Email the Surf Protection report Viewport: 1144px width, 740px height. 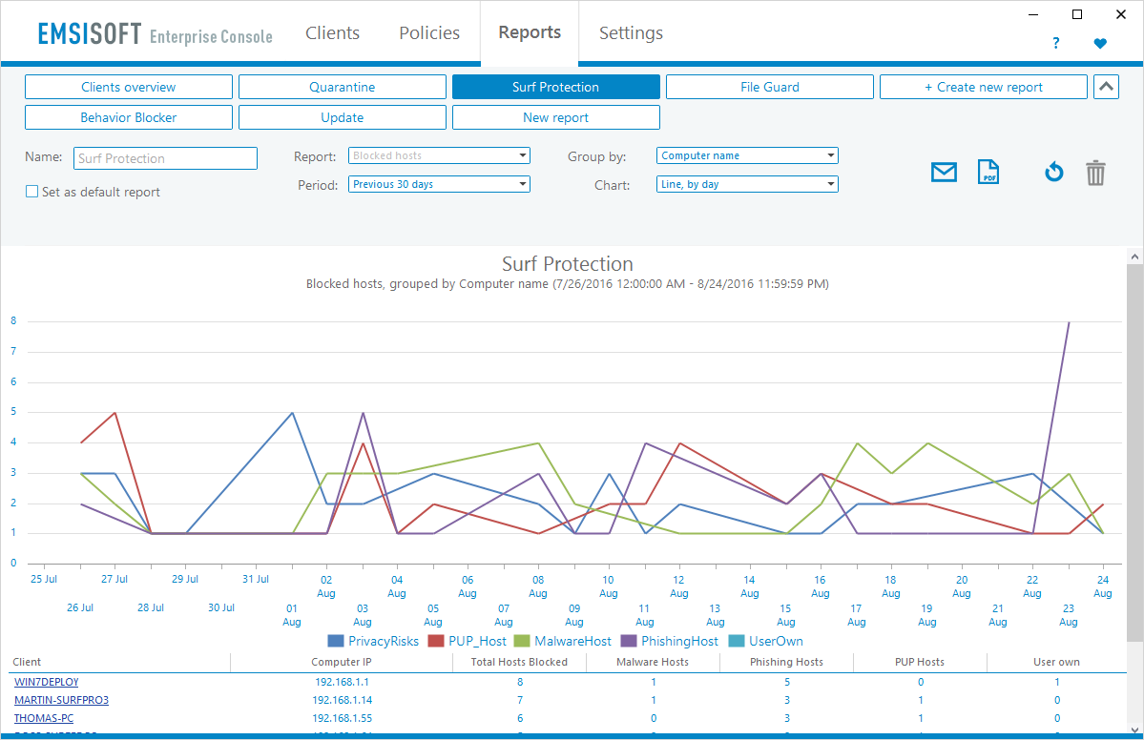coord(944,172)
